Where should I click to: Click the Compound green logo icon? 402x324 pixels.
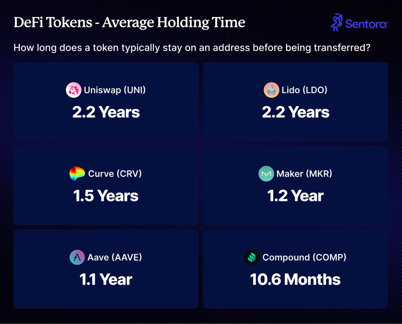click(x=252, y=257)
